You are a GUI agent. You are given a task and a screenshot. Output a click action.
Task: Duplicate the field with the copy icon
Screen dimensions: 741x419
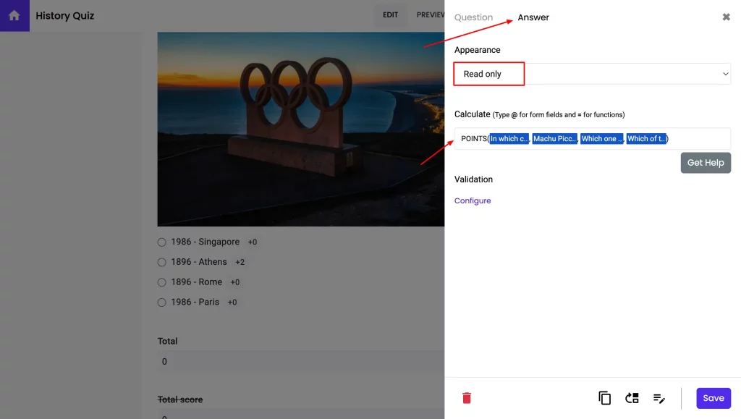click(x=604, y=397)
